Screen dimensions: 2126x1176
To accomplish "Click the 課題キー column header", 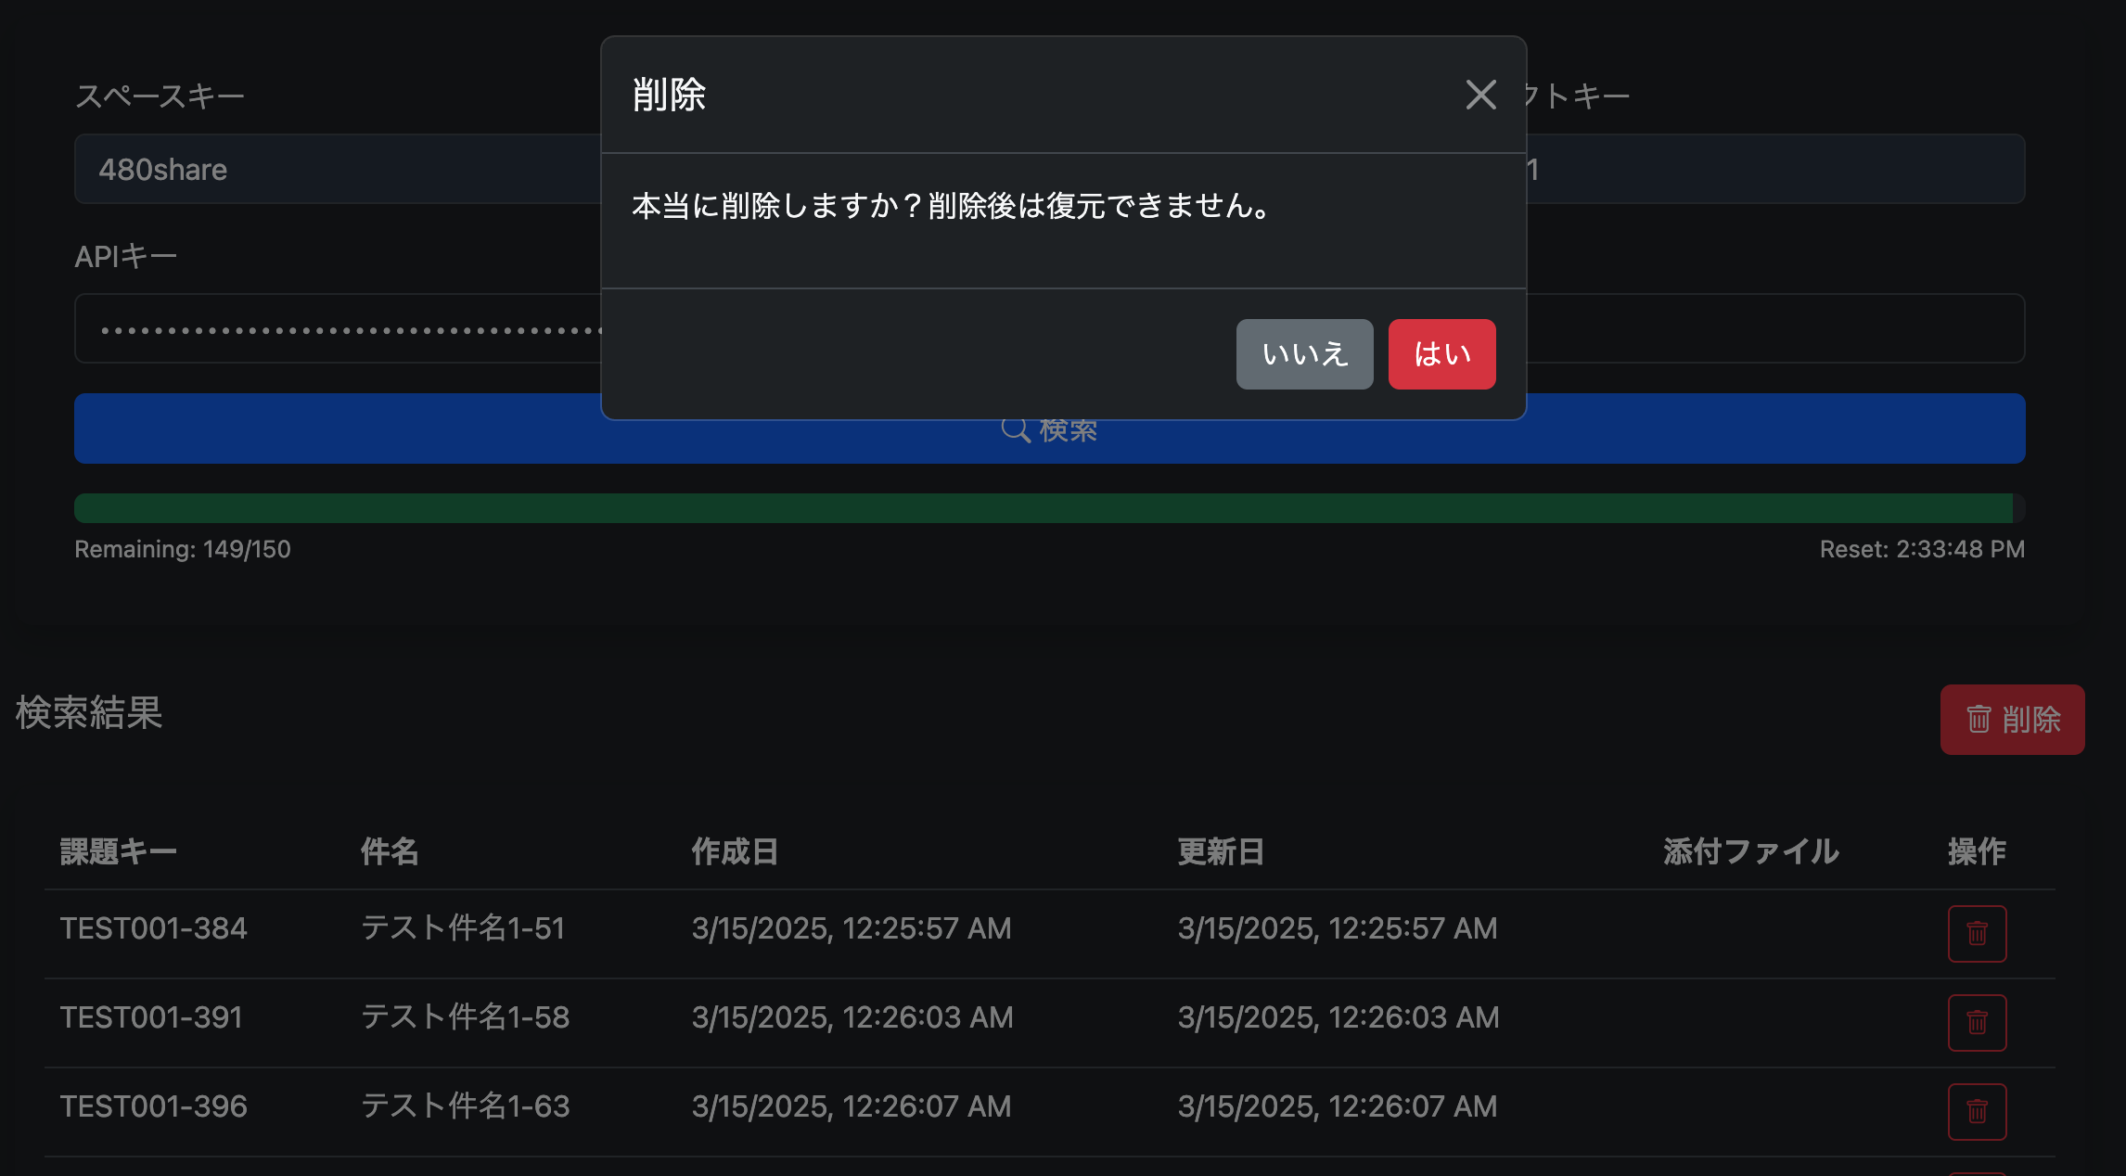I will [118, 851].
